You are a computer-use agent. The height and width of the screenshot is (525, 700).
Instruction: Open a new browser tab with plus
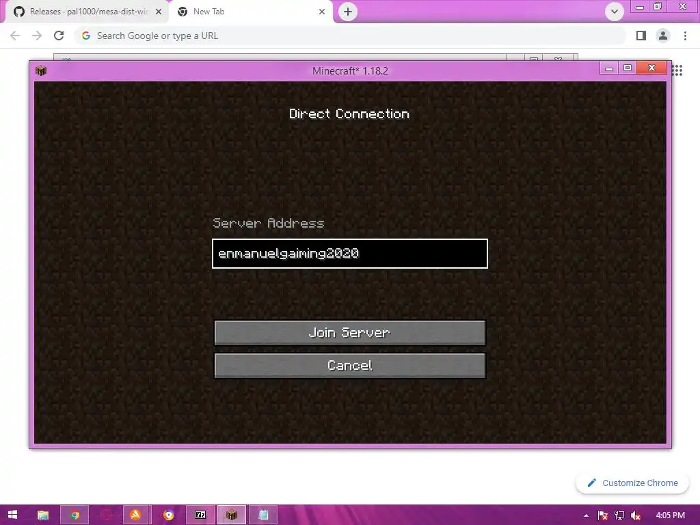click(348, 12)
